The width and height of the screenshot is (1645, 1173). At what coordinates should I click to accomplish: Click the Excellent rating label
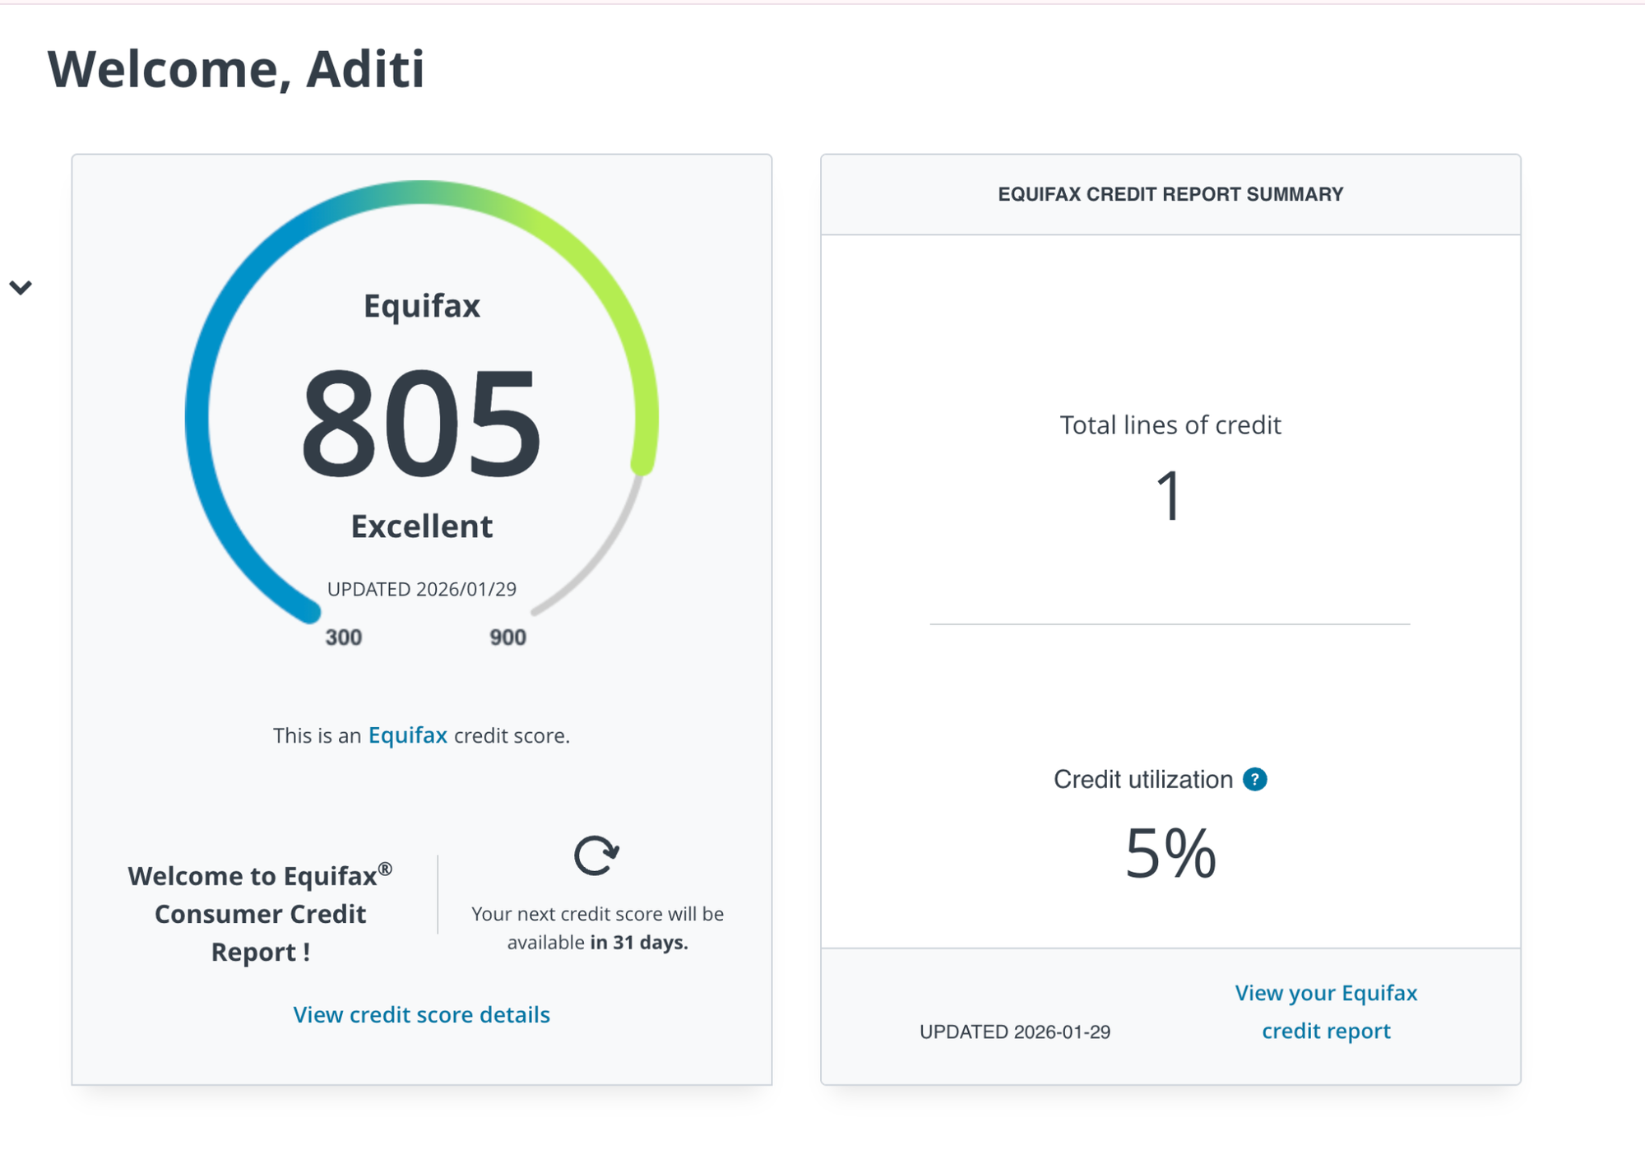click(421, 526)
